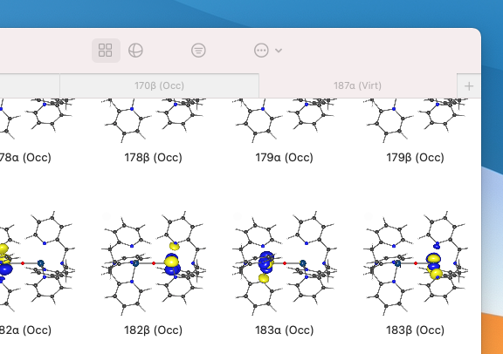Select the partially visible 182α orbital thumbnail

[x=38, y=263]
